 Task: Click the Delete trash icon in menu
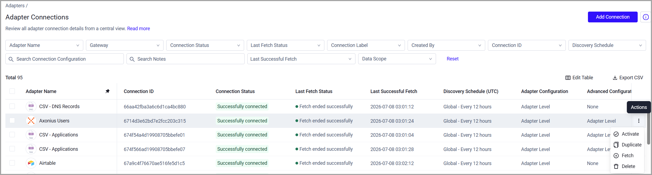tap(616, 166)
